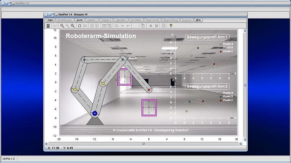Viewport: 291px width, 163px height.
Task: Click the printer toolbar icon
Action: (x=164, y=26)
